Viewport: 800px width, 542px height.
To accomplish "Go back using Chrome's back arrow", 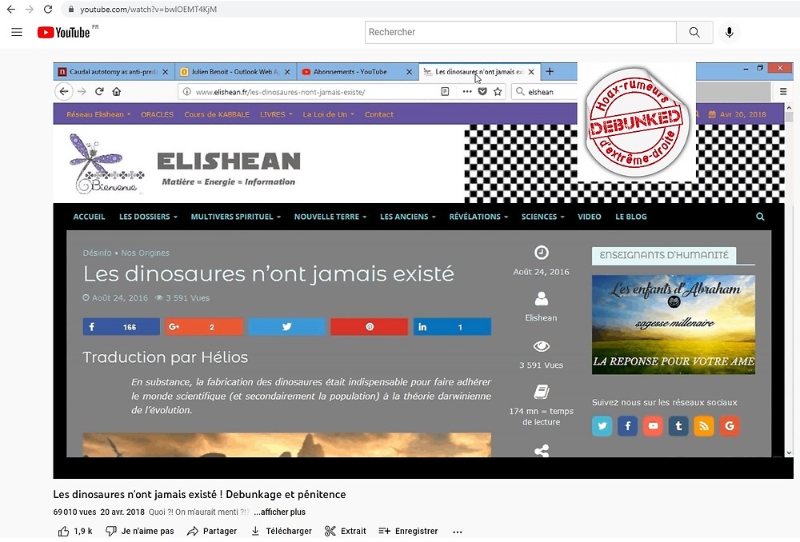I will coord(10,9).
